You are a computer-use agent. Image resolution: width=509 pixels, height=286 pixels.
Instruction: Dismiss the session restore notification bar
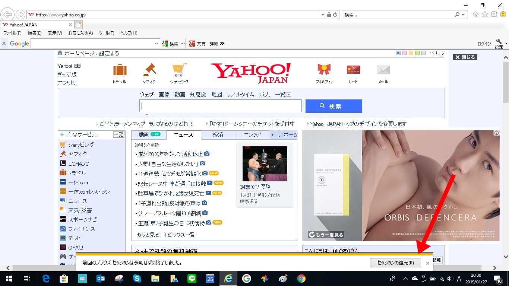(x=428, y=263)
